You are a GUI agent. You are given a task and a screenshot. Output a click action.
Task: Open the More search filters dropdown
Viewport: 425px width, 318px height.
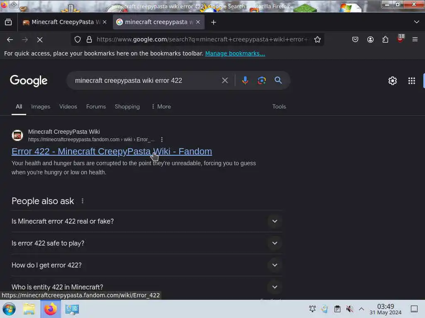click(161, 106)
